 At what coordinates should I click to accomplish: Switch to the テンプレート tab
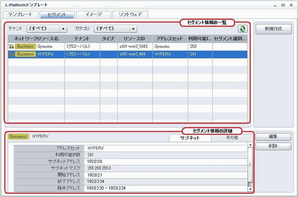pos(20,14)
